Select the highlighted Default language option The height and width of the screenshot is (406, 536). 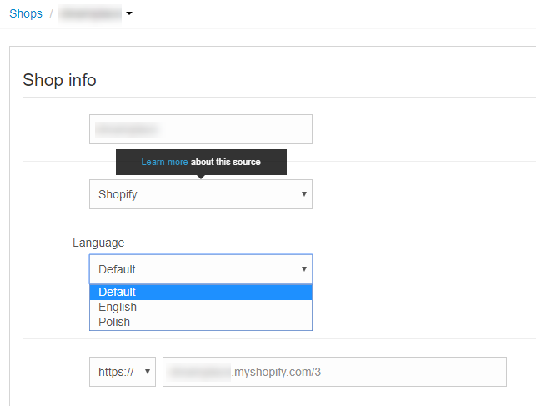click(x=201, y=292)
